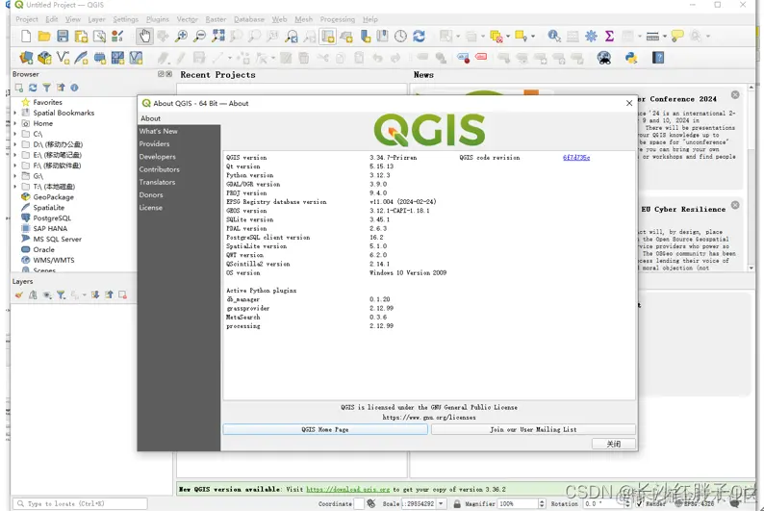Click the QGIS Home Page button
This screenshot has height=511, width=764.
tap(325, 429)
